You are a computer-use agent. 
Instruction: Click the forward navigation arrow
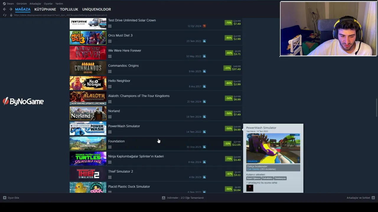coord(11,9)
